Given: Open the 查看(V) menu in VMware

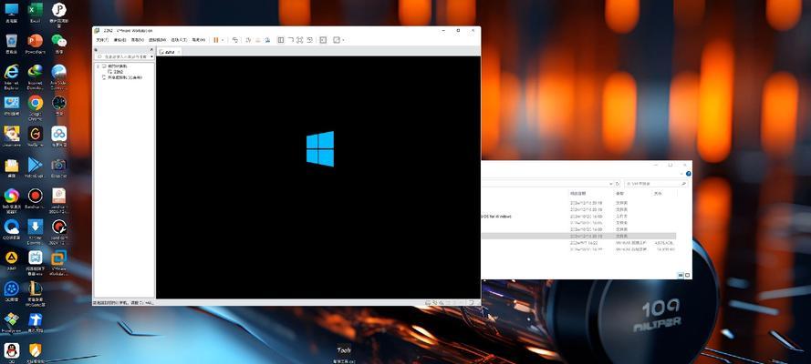Looking at the screenshot, I should click(138, 40).
